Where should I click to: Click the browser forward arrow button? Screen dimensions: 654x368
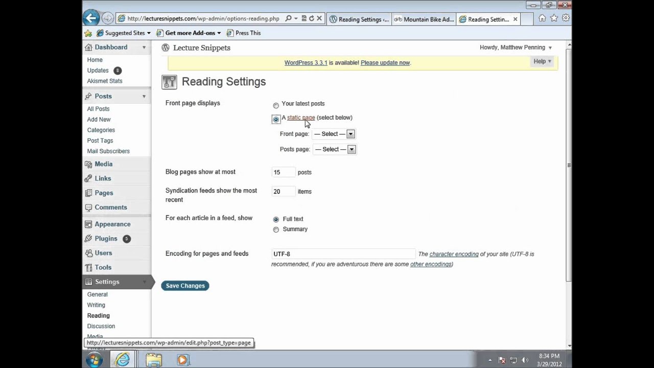click(107, 18)
